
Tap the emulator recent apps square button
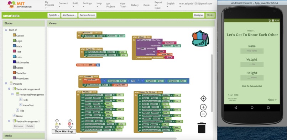[x=268, y=108]
